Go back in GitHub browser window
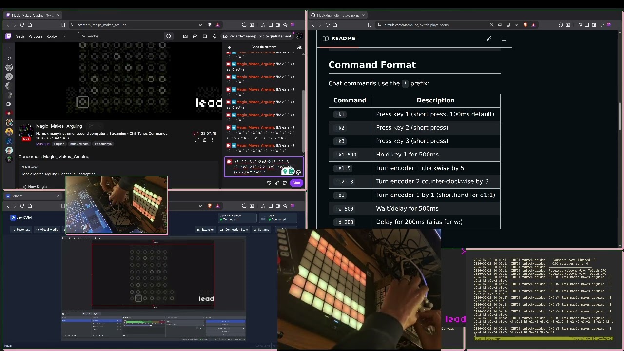Viewport: 624px width, 351px height. [312, 25]
